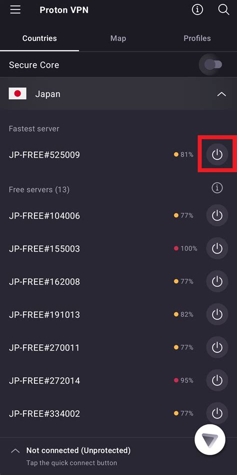Viewport: 237px width, 475px height.
Task: Switch to the Profiles tab
Action: coord(197,38)
